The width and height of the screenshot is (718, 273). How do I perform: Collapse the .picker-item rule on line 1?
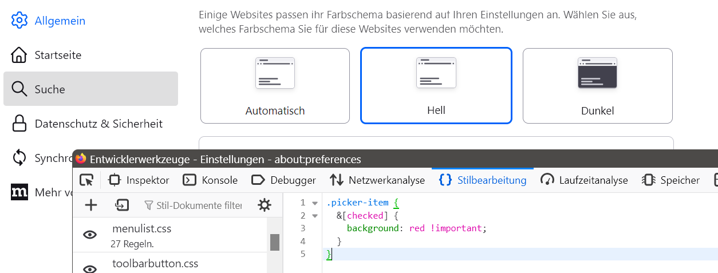click(314, 203)
